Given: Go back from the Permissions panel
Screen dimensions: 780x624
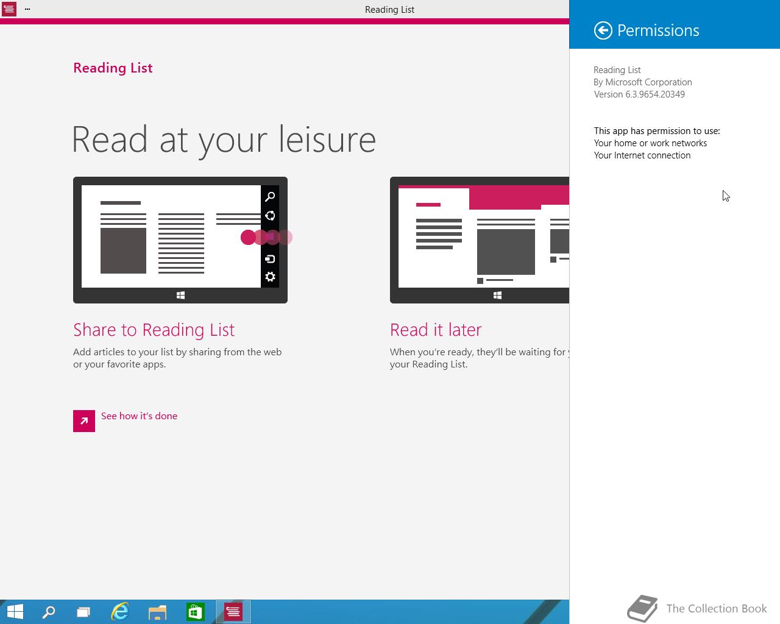Looking at the screenshot, I should point(603,30).
